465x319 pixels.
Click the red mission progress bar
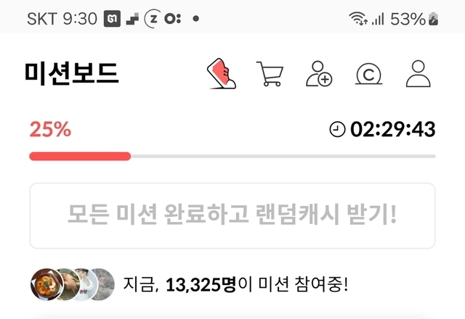pyautogui.click(x=80, y=157)
